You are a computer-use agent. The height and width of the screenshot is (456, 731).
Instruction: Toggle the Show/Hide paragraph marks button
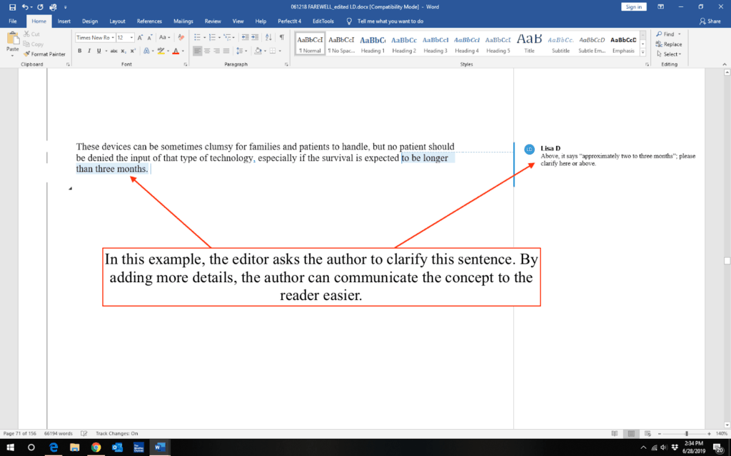(281, 37)
